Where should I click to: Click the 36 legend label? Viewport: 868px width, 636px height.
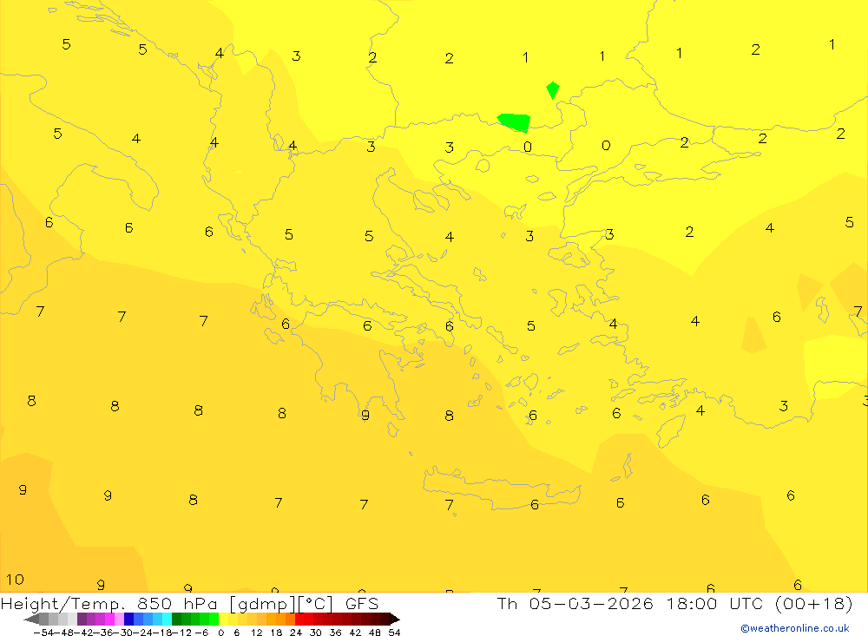(335, 633)
